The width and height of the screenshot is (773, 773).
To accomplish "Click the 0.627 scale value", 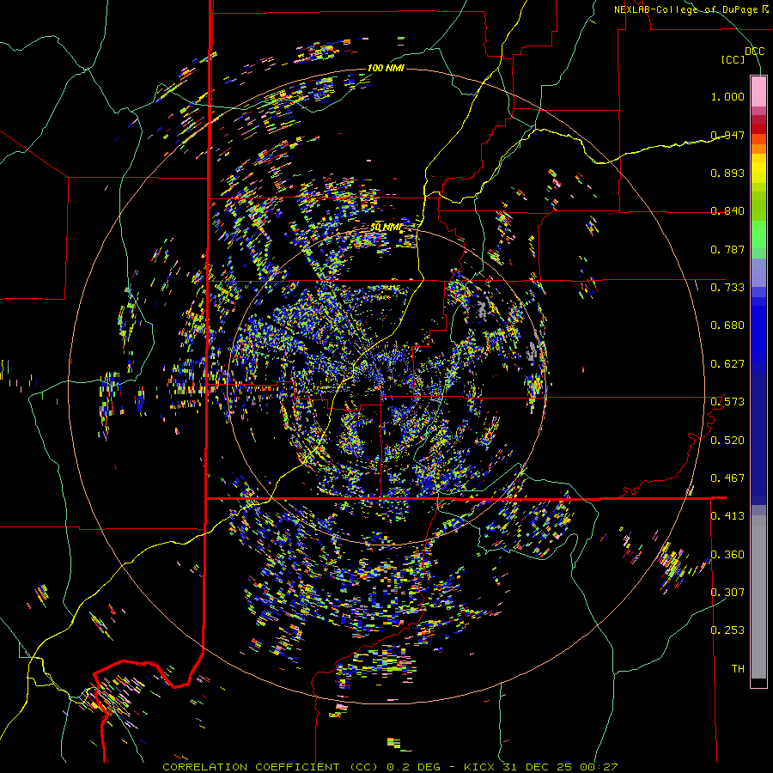I will [727, 364].
